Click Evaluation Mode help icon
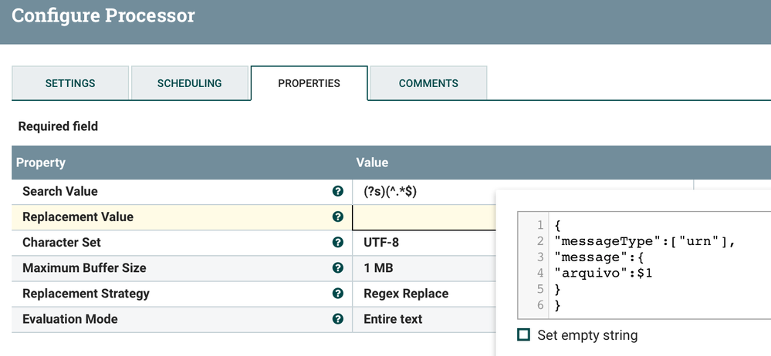Screen dimensions: 771x356 (337, 319)
